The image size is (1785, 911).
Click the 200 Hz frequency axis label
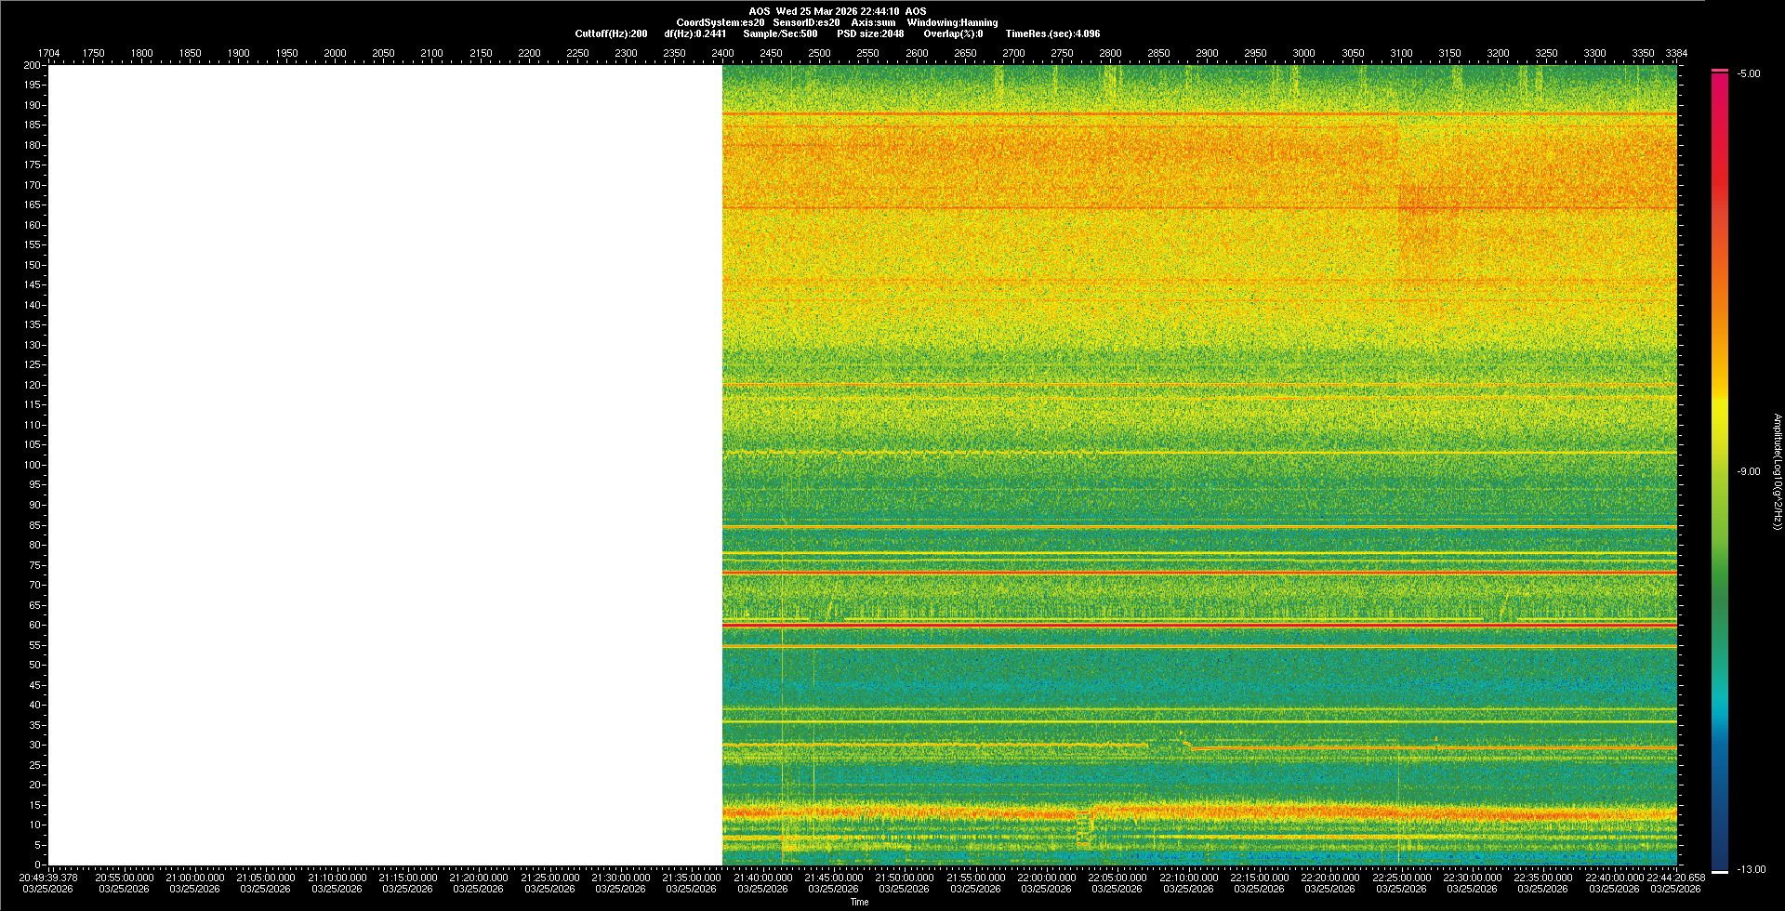click(x=33, y=65)
